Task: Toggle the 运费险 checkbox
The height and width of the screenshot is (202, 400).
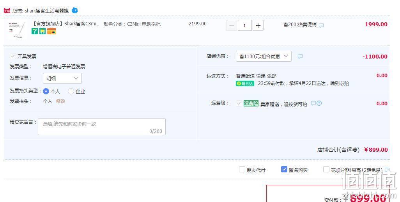Action: point(239,103)
